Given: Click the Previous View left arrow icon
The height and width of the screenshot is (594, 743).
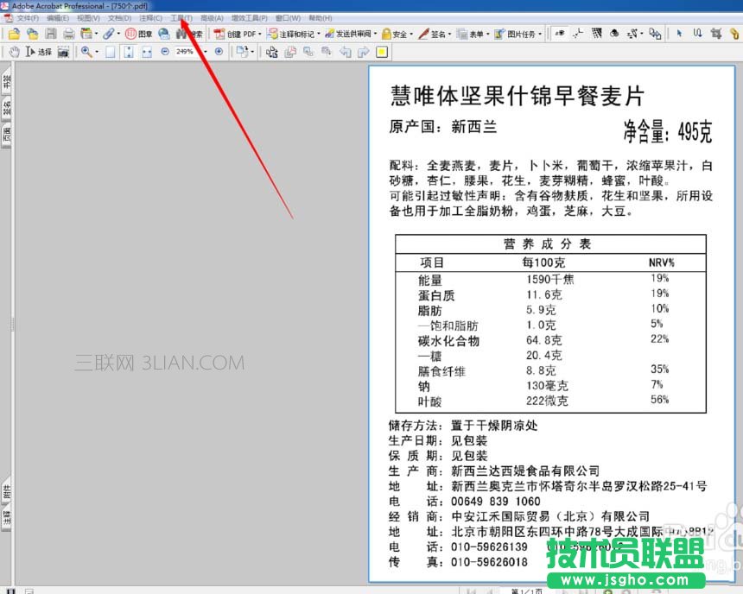Looking at the screenshot, I should [346, 52].
